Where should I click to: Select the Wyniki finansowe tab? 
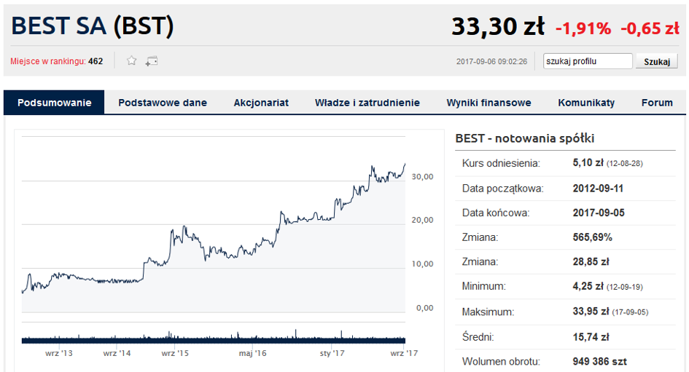pos(488,103)
